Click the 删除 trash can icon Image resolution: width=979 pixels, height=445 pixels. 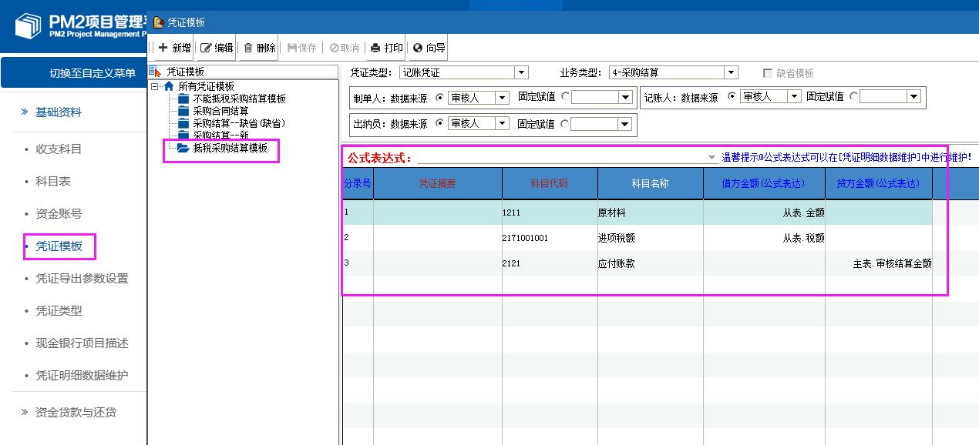pyautogui.click(x=248, y=48)
